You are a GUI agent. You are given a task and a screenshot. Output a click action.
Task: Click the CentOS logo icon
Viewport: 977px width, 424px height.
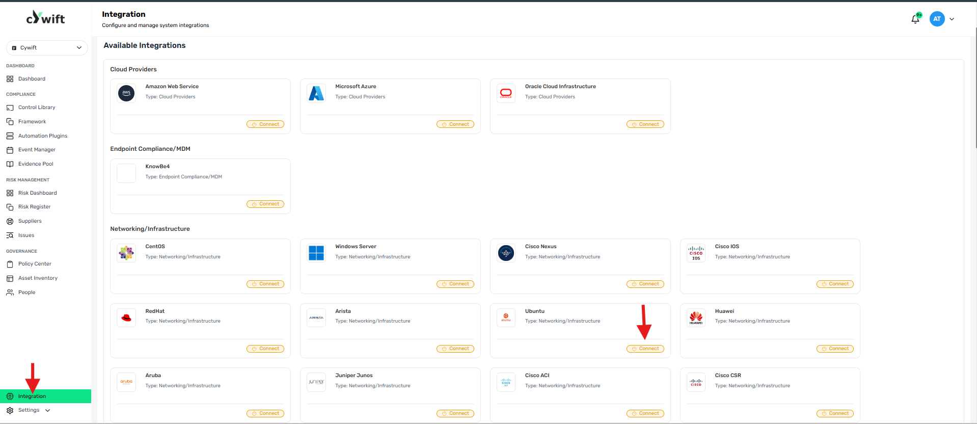[126, 253]
